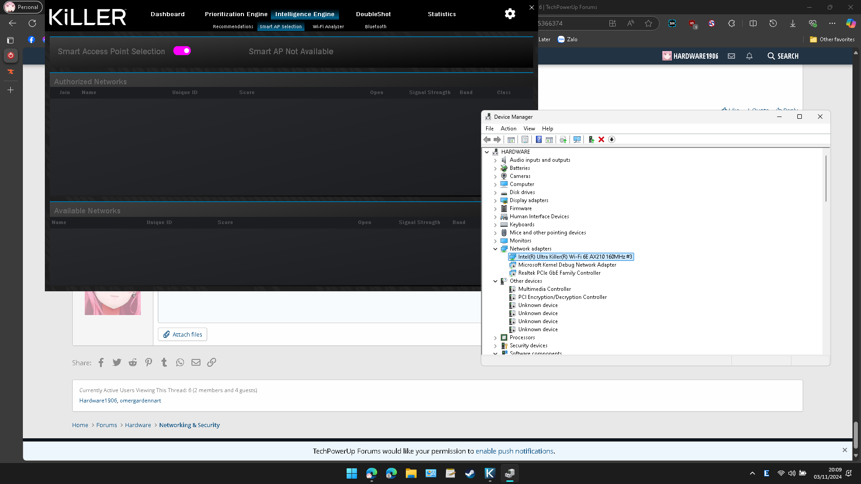Go to Networking & Security breadcrumb
This screenshot has width=861, height=484.
(189, 425)
